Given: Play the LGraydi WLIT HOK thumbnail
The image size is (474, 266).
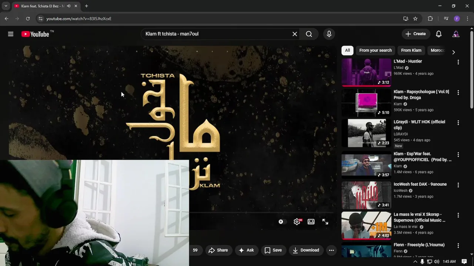Looking at the screenshot, I should (366, 133).
